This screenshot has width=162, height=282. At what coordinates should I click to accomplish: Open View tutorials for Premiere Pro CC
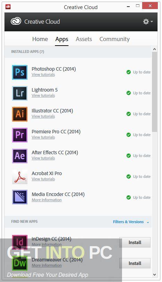43,137
